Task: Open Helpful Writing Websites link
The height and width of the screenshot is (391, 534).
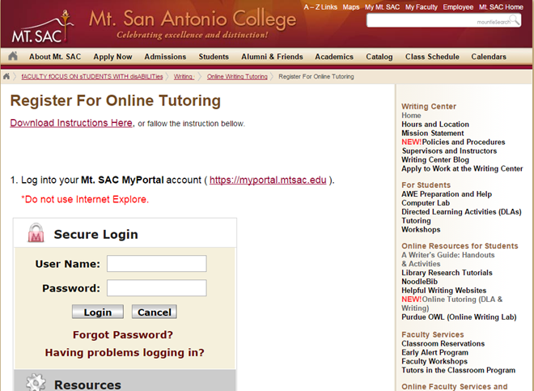Action: coord(443,290)
